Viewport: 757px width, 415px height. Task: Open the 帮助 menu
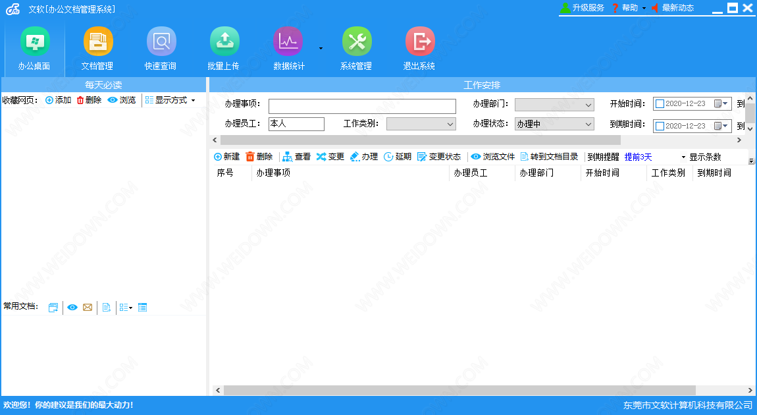pyautogui.click(x=625, y=8)
